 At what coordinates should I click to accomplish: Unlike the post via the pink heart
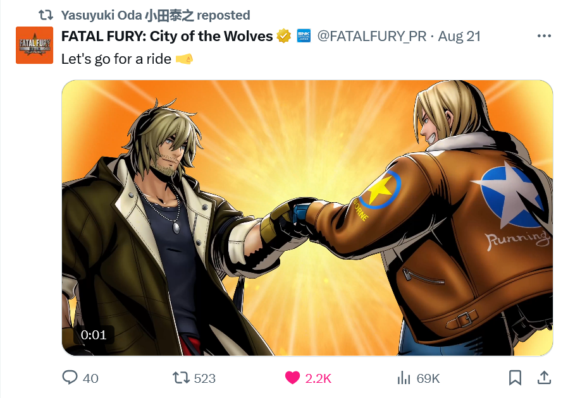click(292, 378)
